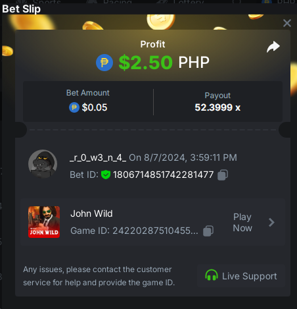The image size is (297, 309).
Task: Copy the Game ID number
Action: 208,231
